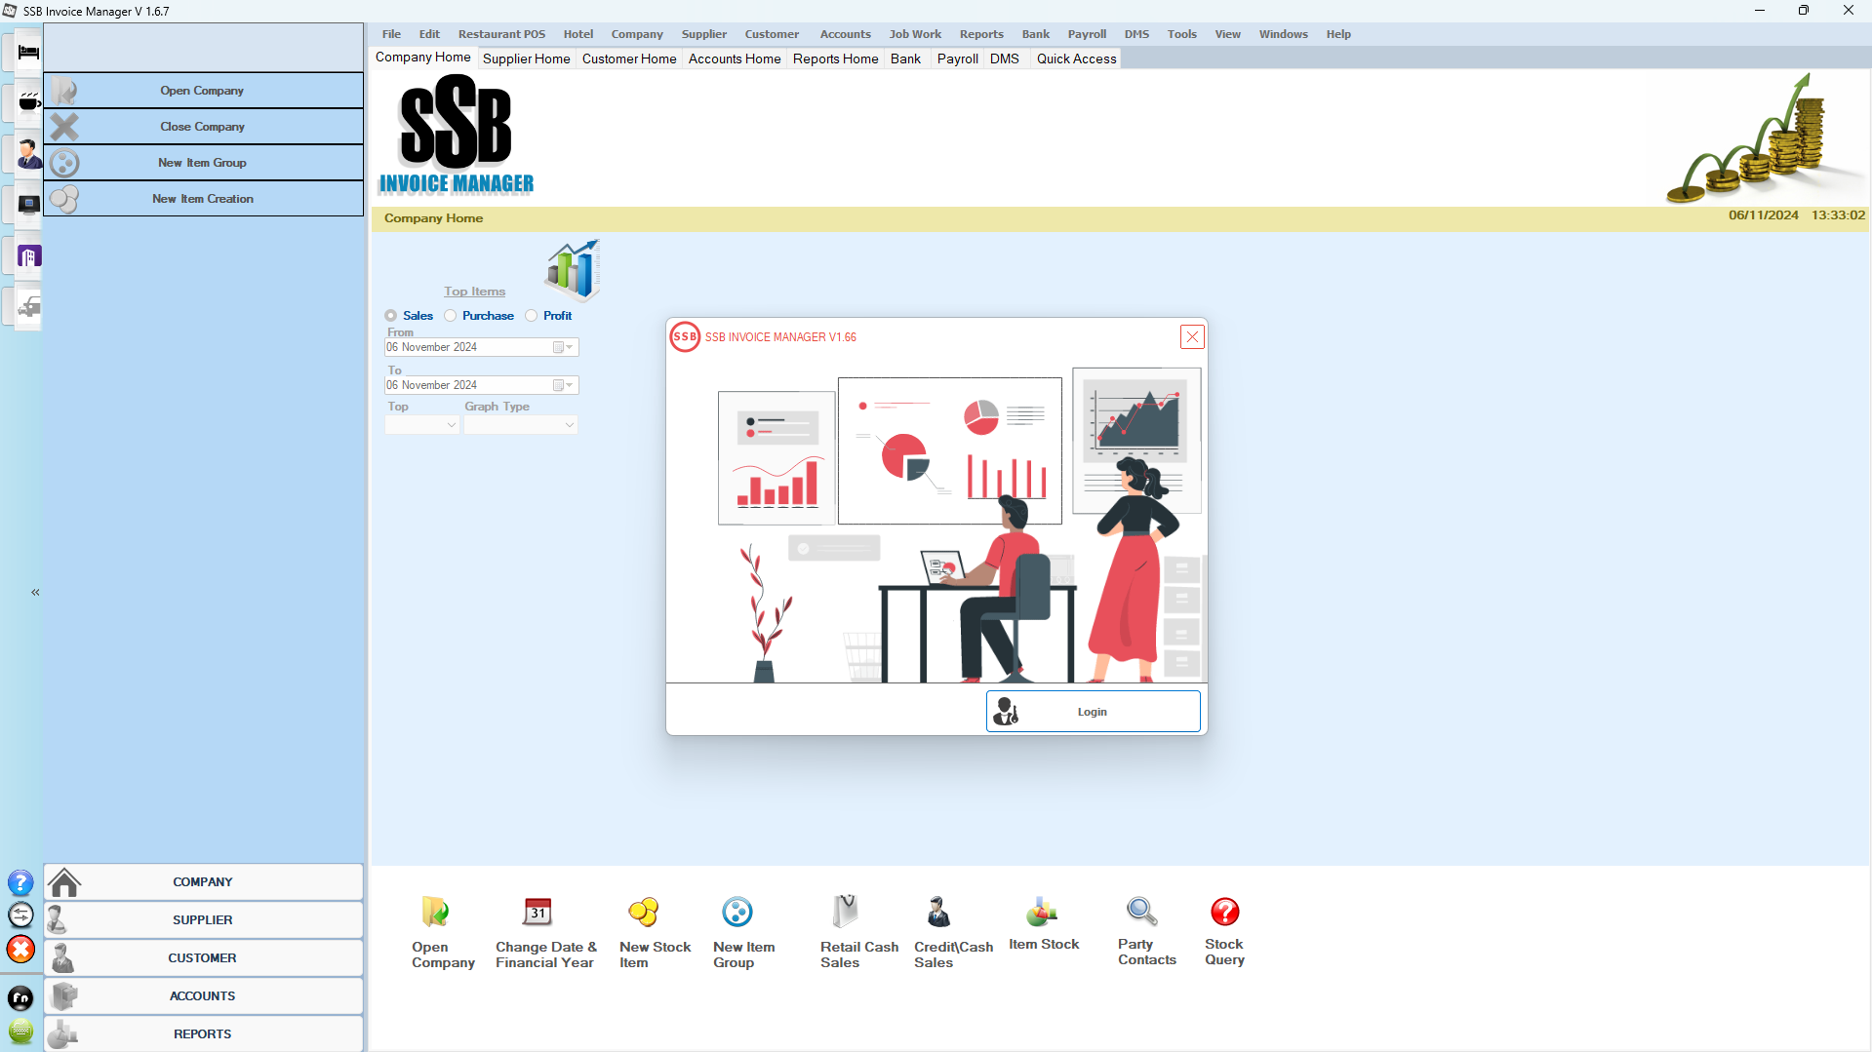
Task: Click the POS terminal sidebar icon
Action: coord(28,205)
